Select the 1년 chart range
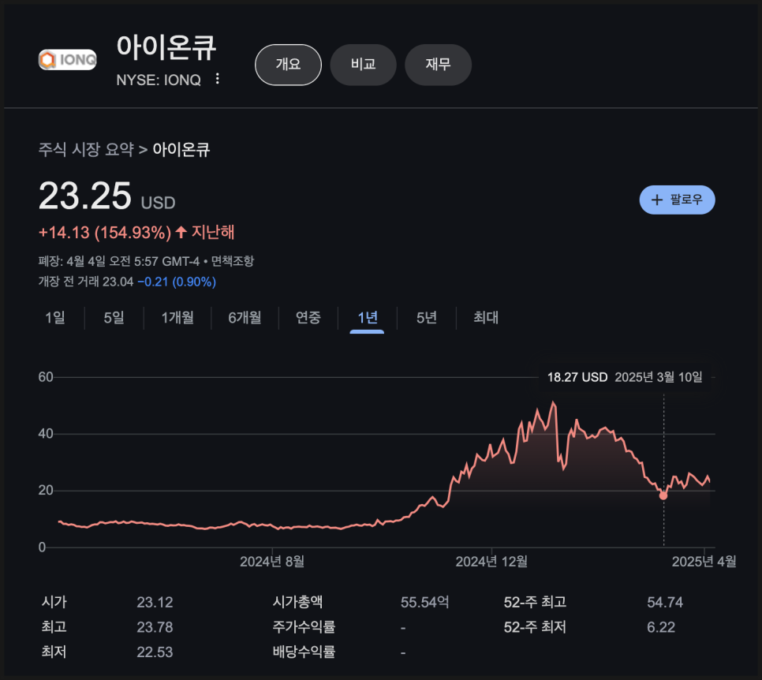Viewport: 762px width, 680px height. (368, 318)
